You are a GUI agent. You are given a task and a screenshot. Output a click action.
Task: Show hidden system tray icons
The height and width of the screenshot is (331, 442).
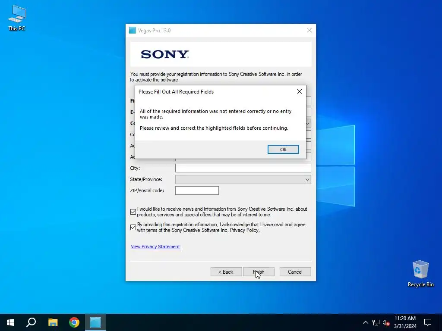365,322
